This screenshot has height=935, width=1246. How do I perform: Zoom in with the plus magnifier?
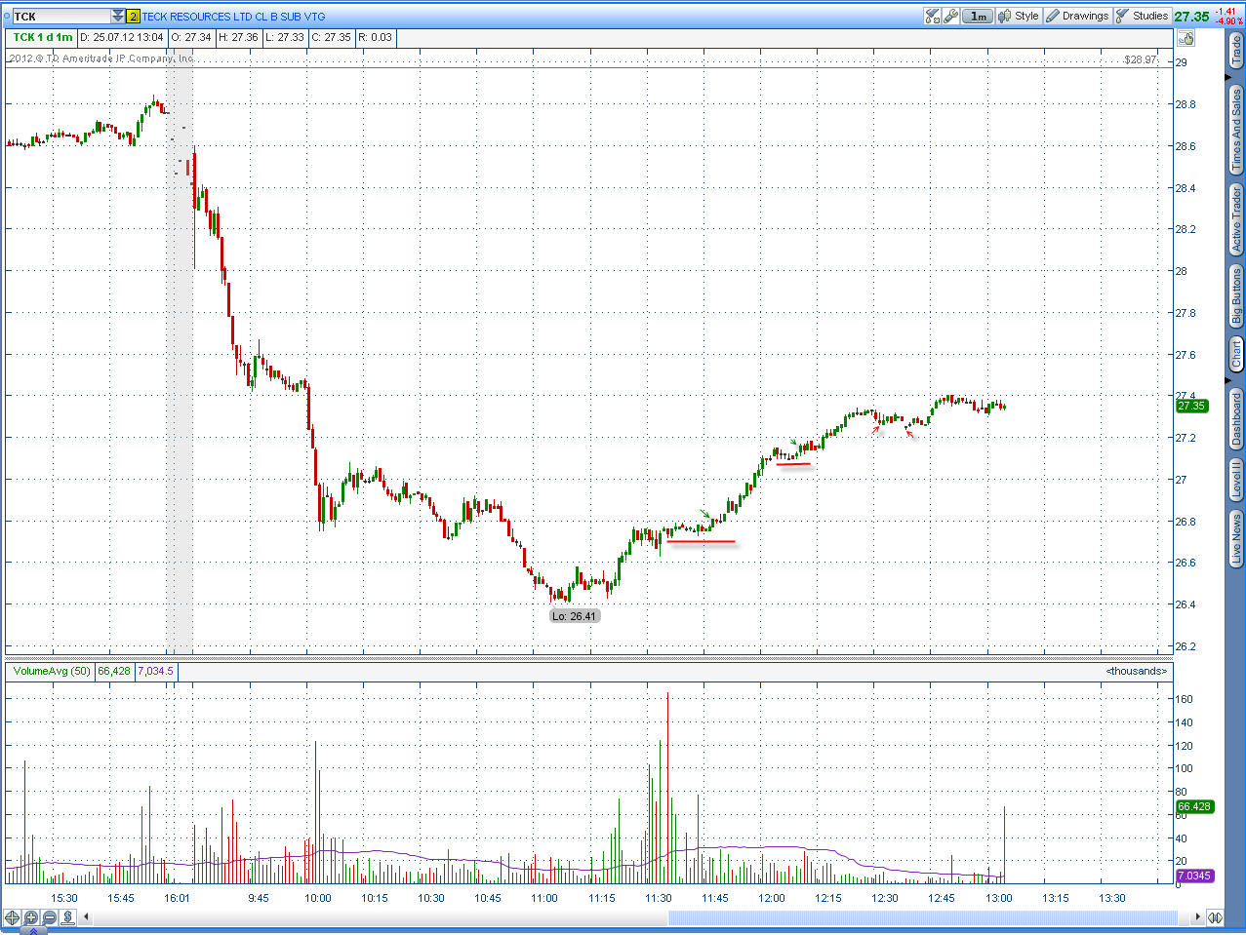31,917
